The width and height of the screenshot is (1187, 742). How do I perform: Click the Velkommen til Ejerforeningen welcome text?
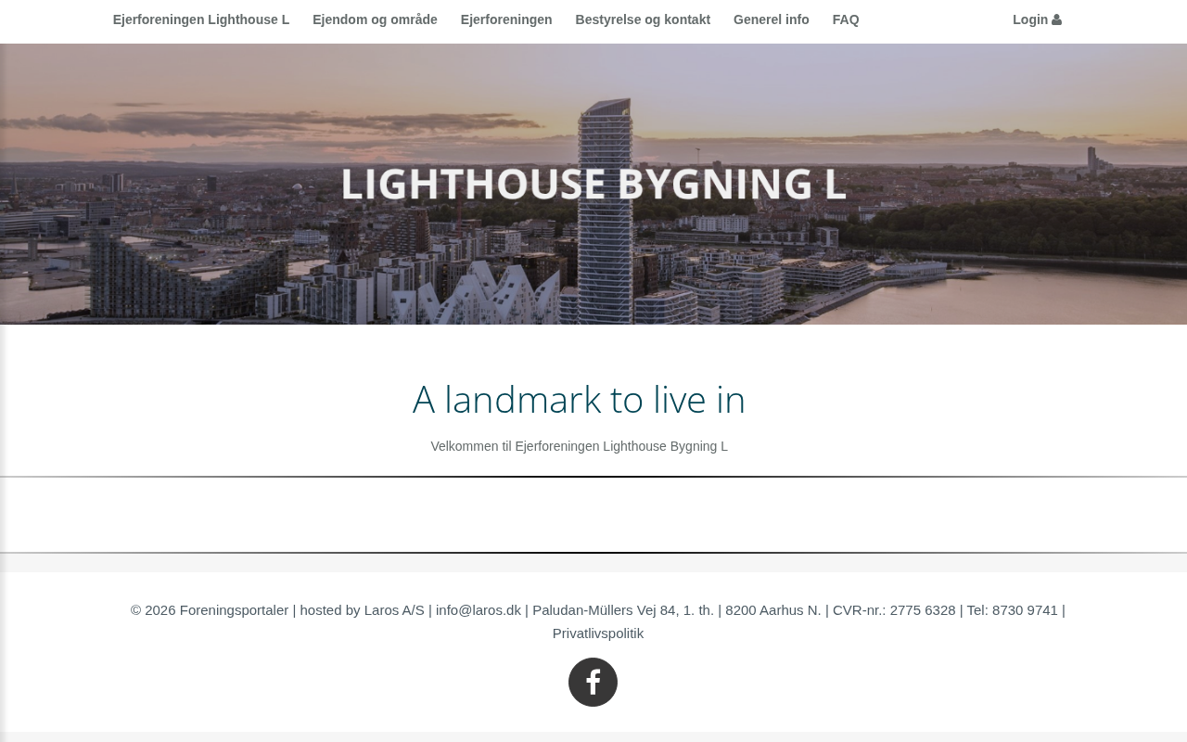point(579,446)
